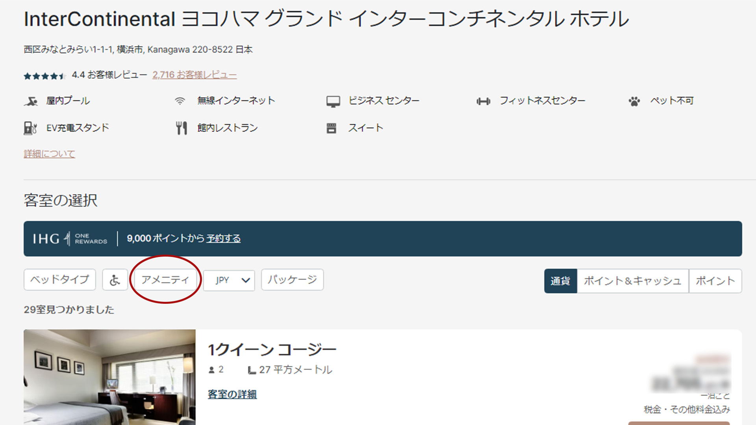Image resolution: width=756 pixels, height=425 pixels.
Task: Click the 9,000 ポイントから text
Action: [x=166, y=238]
